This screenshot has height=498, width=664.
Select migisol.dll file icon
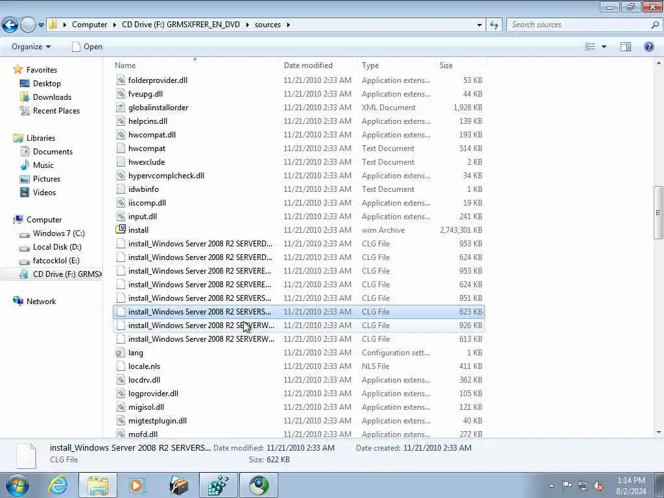(121, 407)
